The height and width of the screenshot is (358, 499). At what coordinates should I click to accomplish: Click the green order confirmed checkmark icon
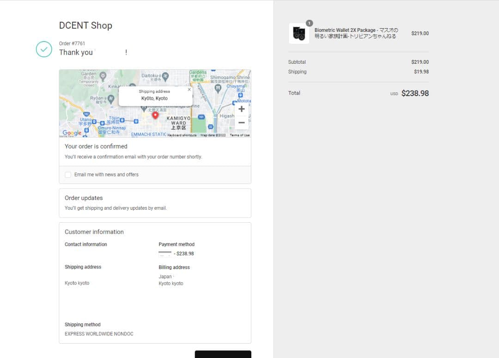click(44, 49)
